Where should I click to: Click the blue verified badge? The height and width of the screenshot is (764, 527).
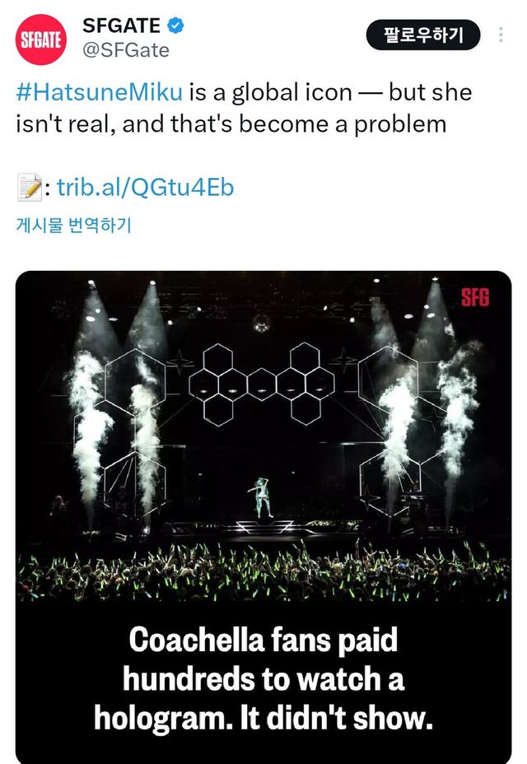click(176, 26)
